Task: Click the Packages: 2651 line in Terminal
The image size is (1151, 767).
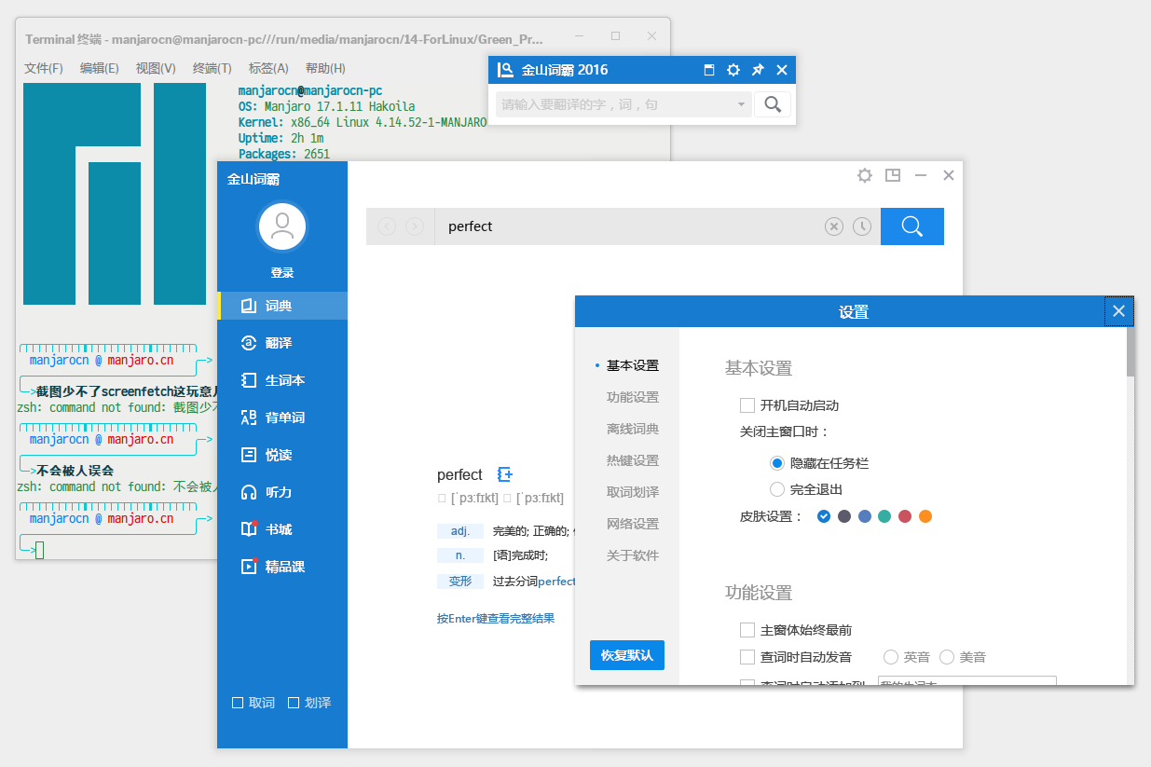Action: 284,154
